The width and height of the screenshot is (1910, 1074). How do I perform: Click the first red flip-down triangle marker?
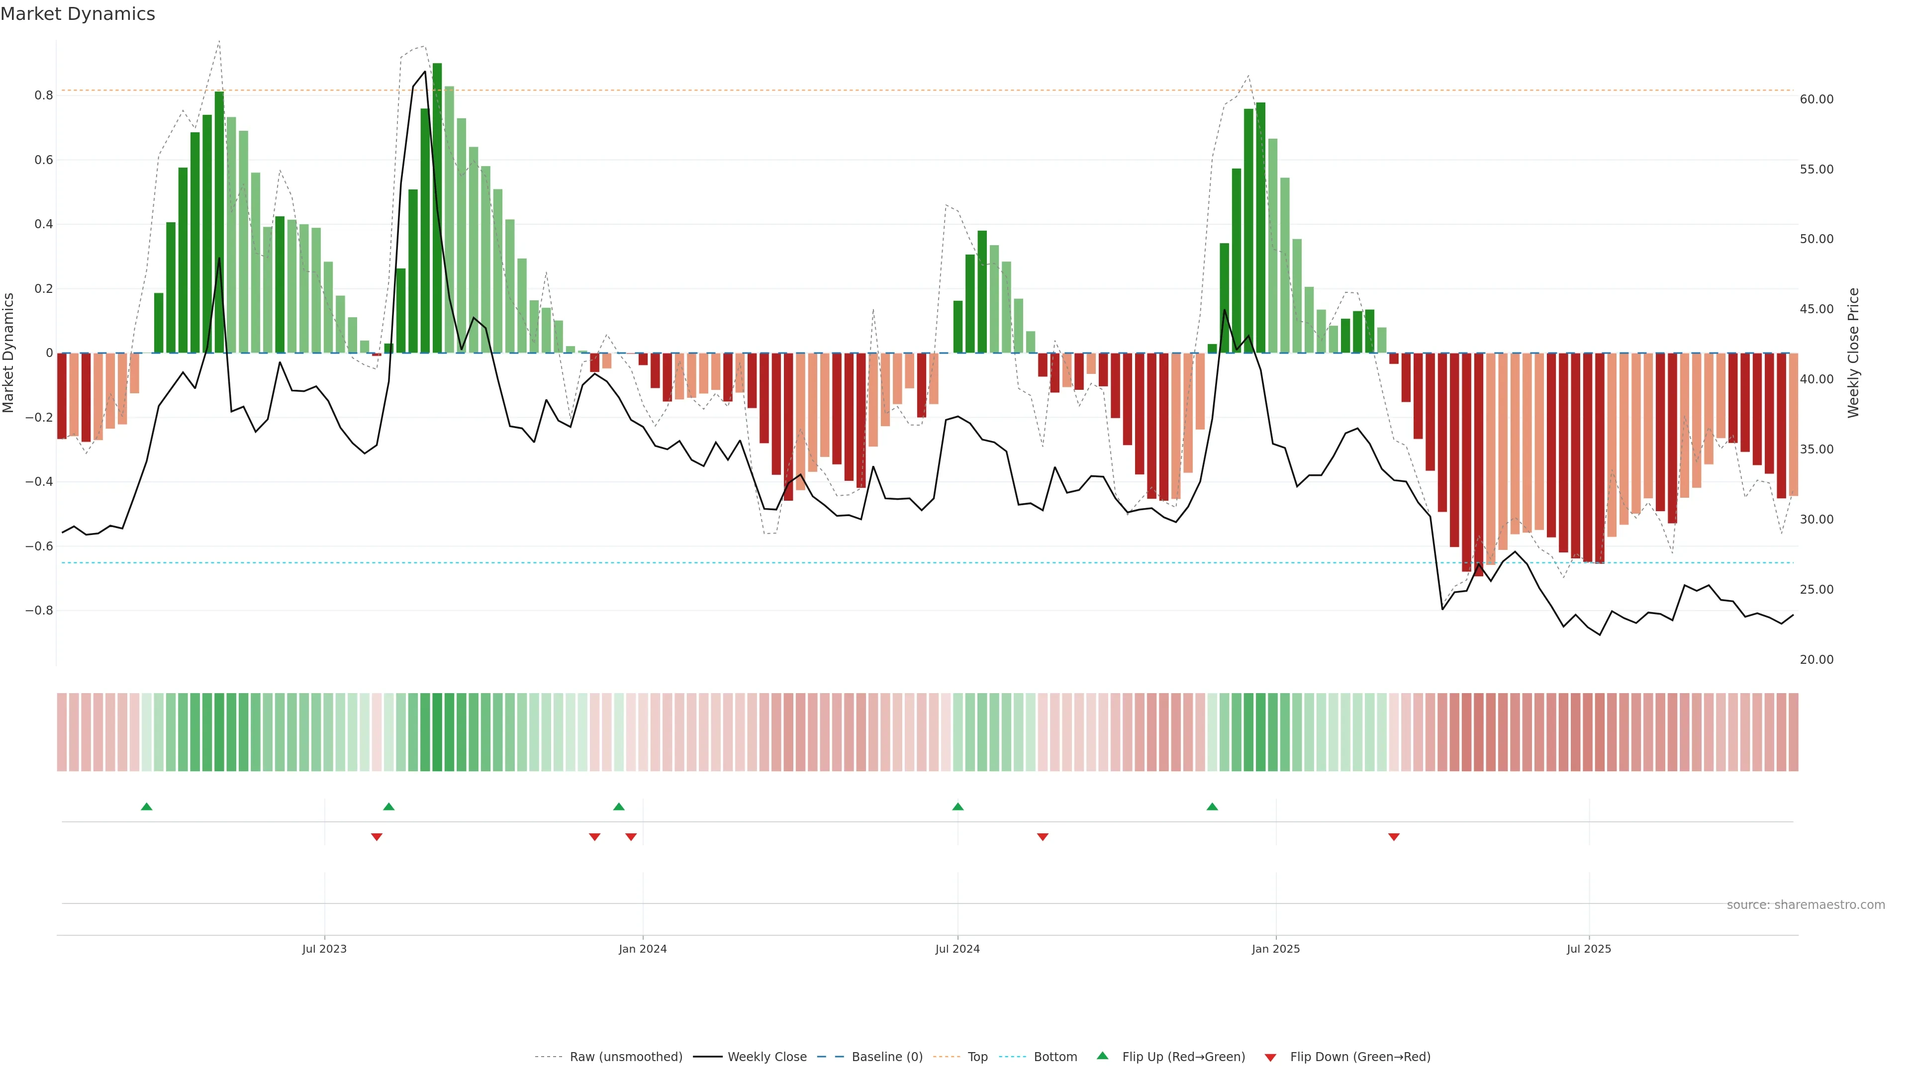pos(377,837)
